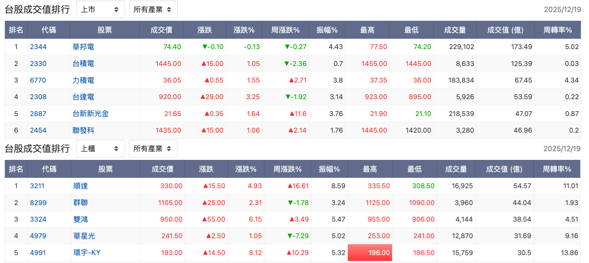Open the 上市 market dropdown
This screenshot has width=589, height=263.
(x=100, y=9)
